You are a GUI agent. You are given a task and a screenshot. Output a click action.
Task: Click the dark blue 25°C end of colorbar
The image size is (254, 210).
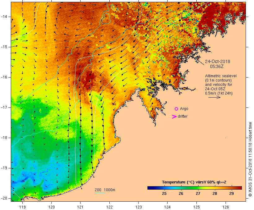click(x=150, y=188)
